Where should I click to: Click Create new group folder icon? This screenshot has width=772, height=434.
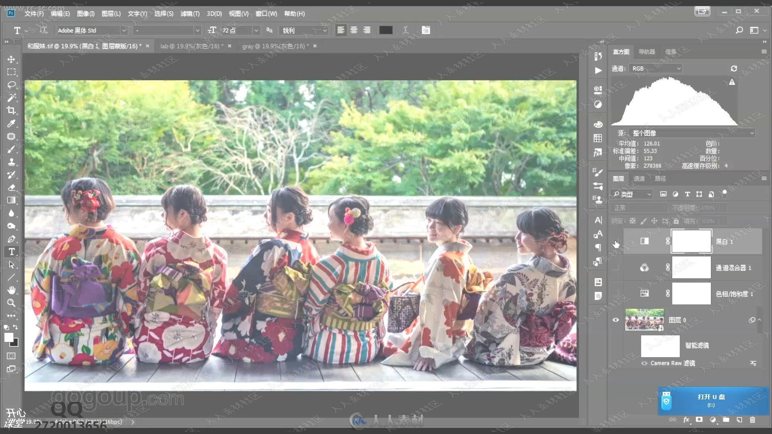click(726, 420)
